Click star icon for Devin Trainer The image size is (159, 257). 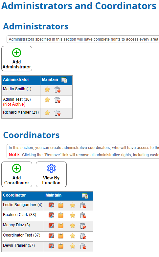[73, 246]
